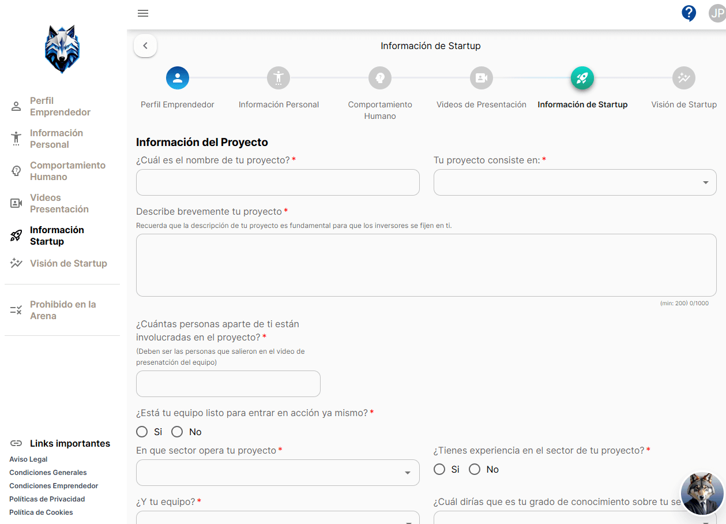Click the '(min: 200) 0/1000' character counter
The image size is (726, 524).
684,304
